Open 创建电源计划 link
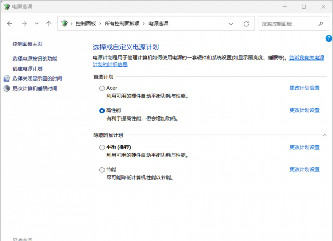 [27, 69]
